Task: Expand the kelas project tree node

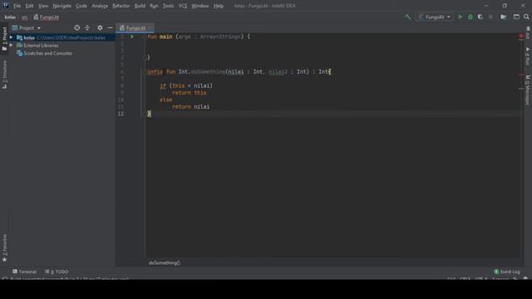Action: pyautogui.click(x=11, y=37)
